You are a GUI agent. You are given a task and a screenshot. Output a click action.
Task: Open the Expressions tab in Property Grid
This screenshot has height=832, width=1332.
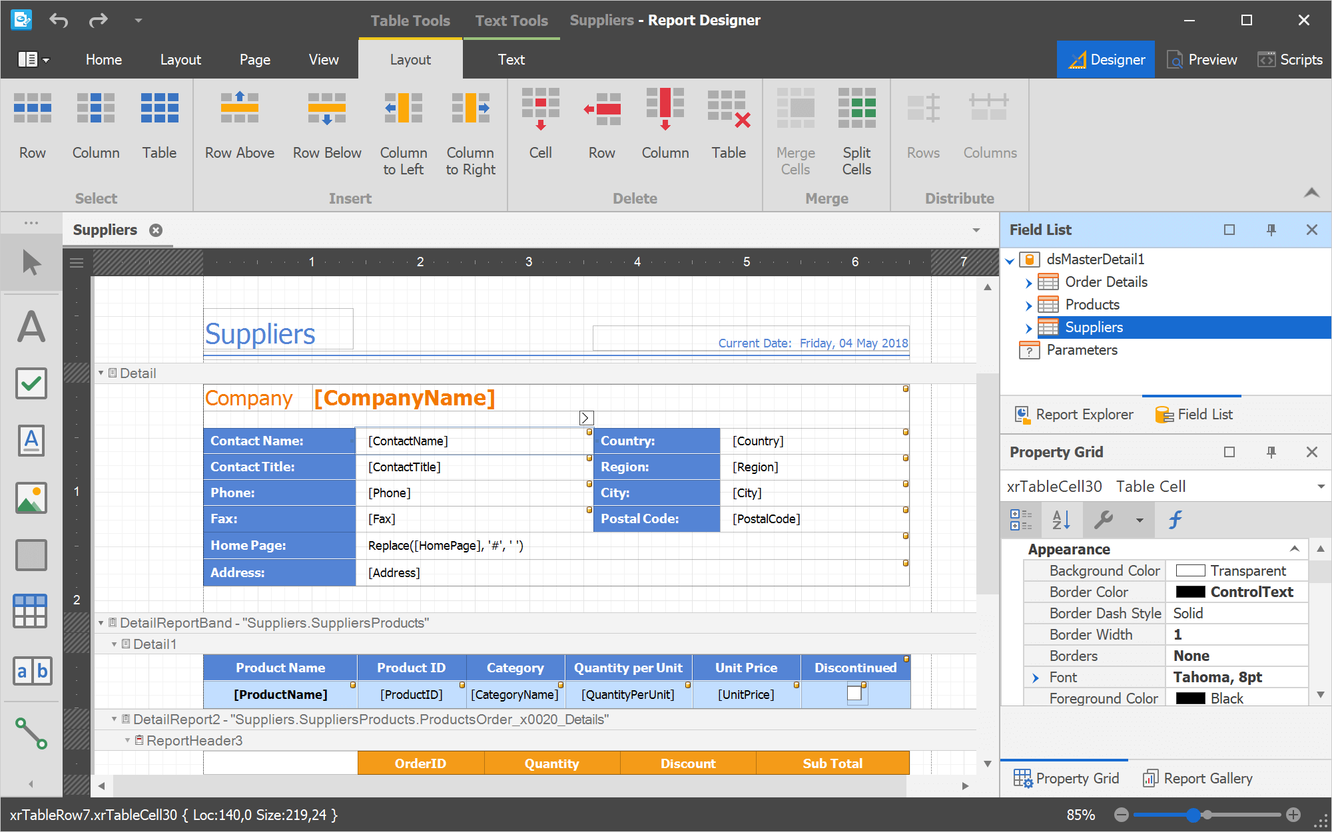pyautogui.click(x=1175, y=520)
